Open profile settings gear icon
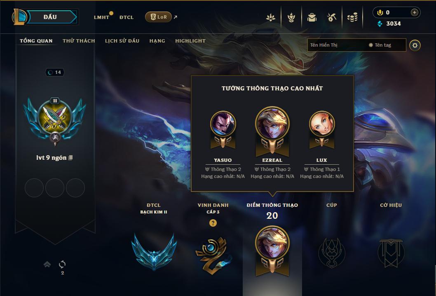The width and height of the screenshot is (436, 296). pos(415,45)
